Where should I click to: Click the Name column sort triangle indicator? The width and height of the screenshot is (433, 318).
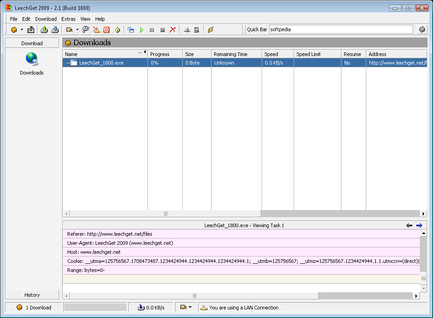coord(140,52)
